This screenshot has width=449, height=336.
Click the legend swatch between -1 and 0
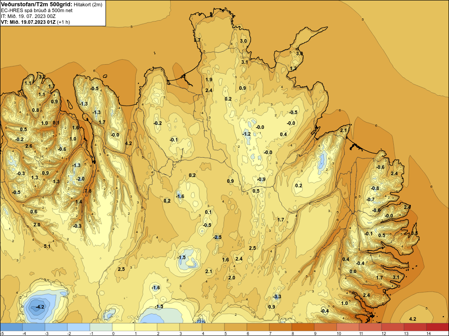coord(101,327)
